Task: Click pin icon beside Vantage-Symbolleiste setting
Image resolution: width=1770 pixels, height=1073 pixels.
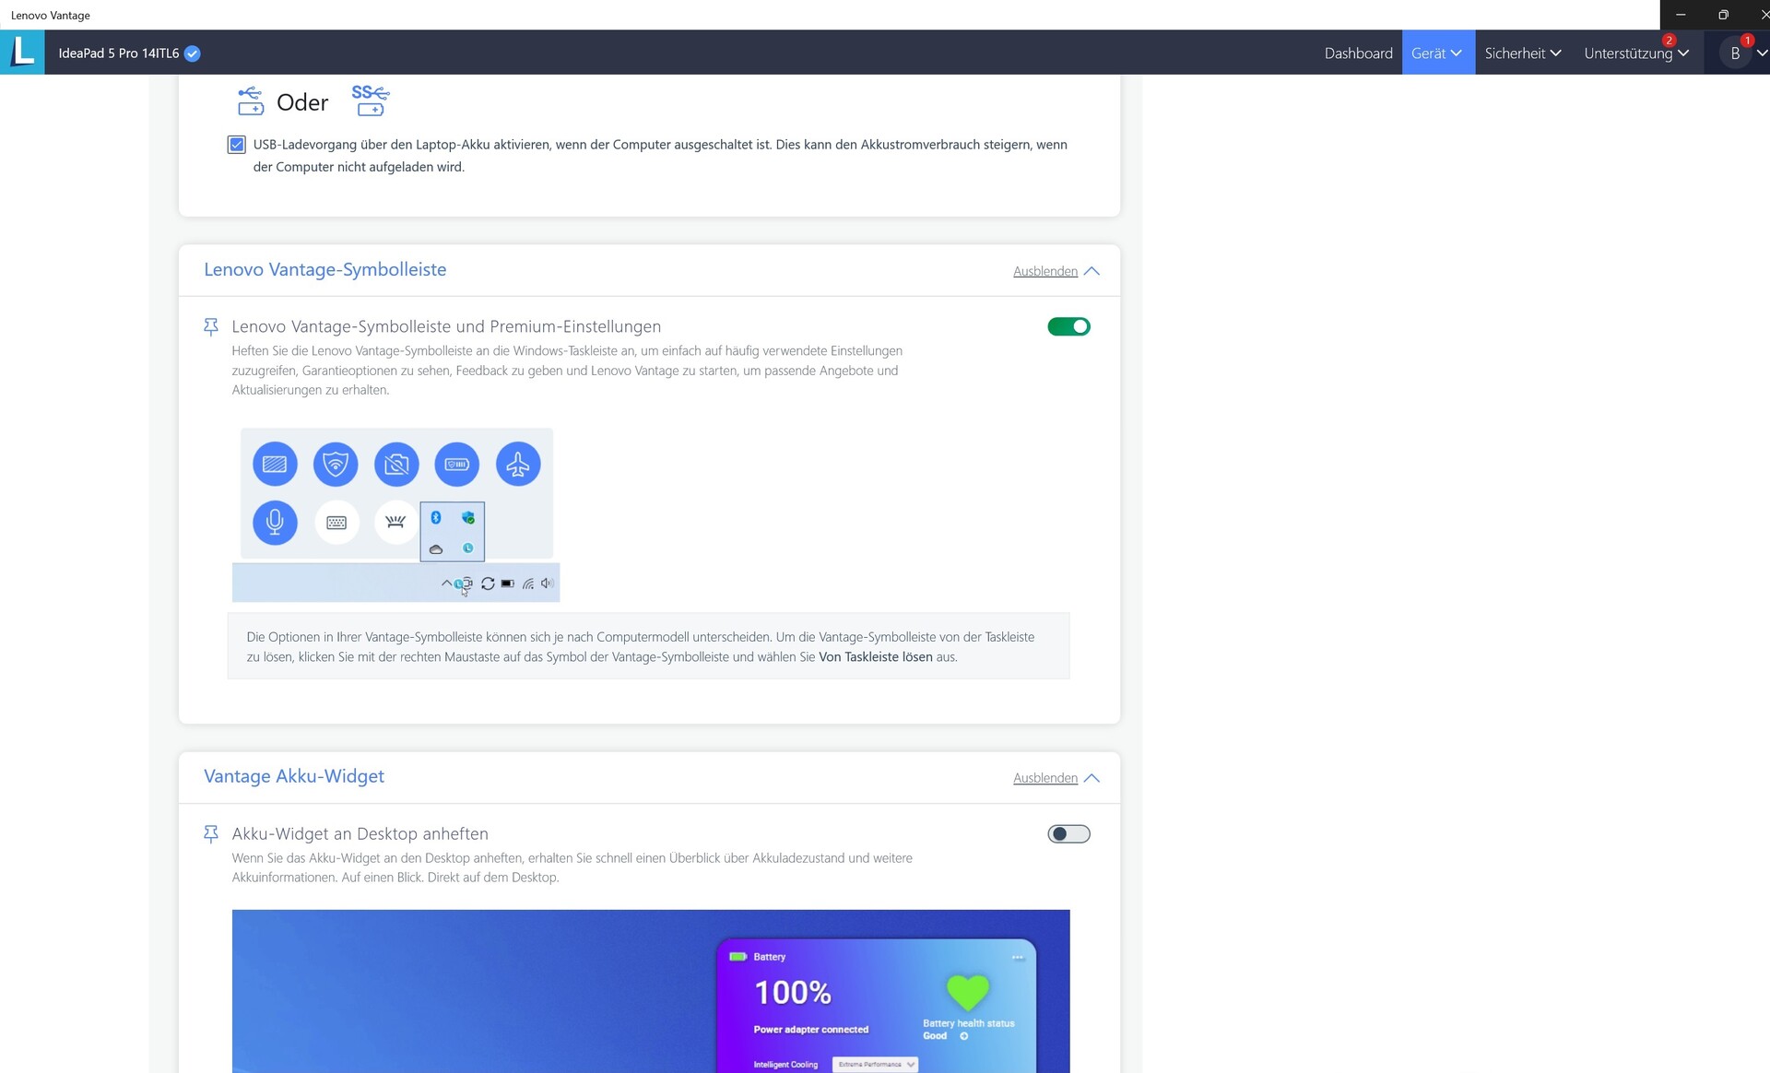Action: 211,326
